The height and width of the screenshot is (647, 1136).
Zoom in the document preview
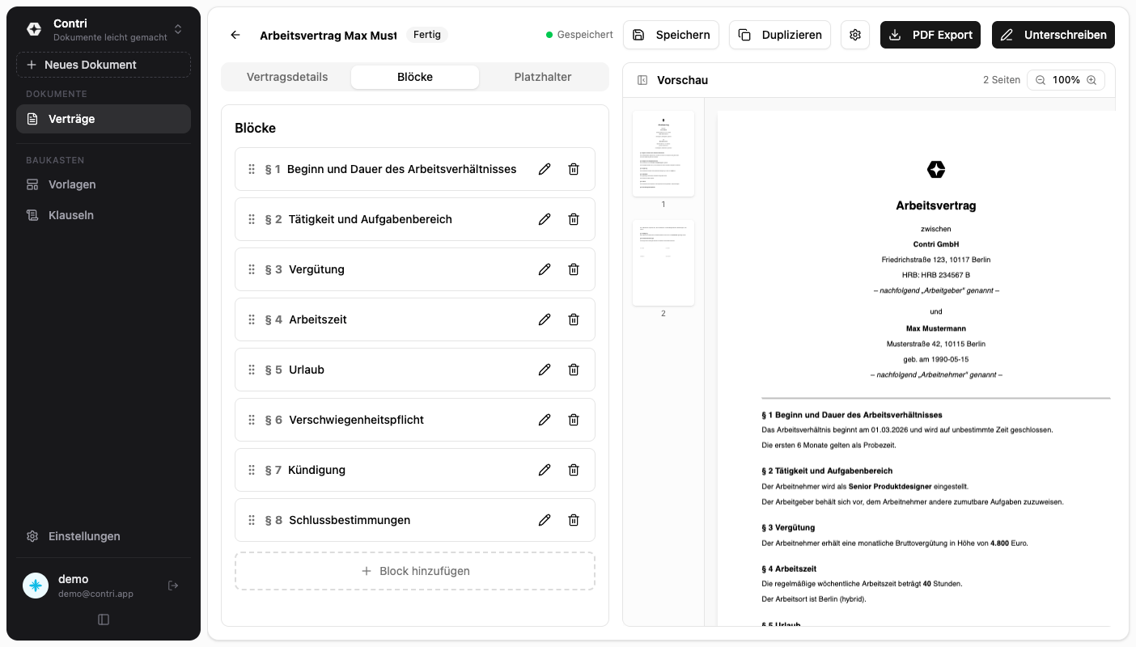[x=1091, y=80]
